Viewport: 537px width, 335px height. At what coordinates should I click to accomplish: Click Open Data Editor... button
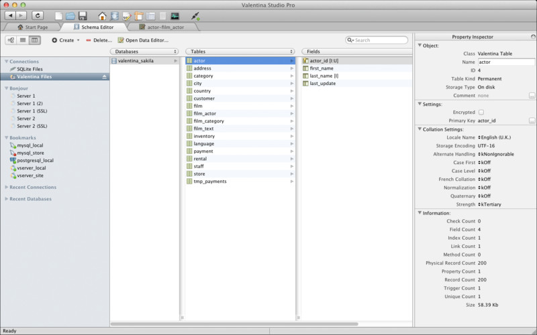[x=143, y=40]
